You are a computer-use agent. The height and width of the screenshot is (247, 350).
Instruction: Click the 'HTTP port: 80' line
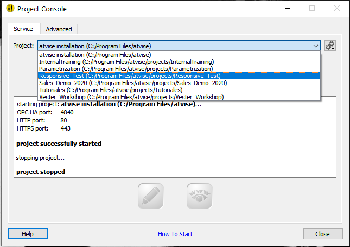click(42, 120)
